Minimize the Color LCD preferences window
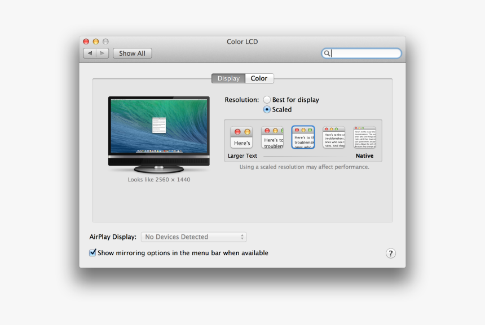The image size is (485, 325). [x=95, y=41]
